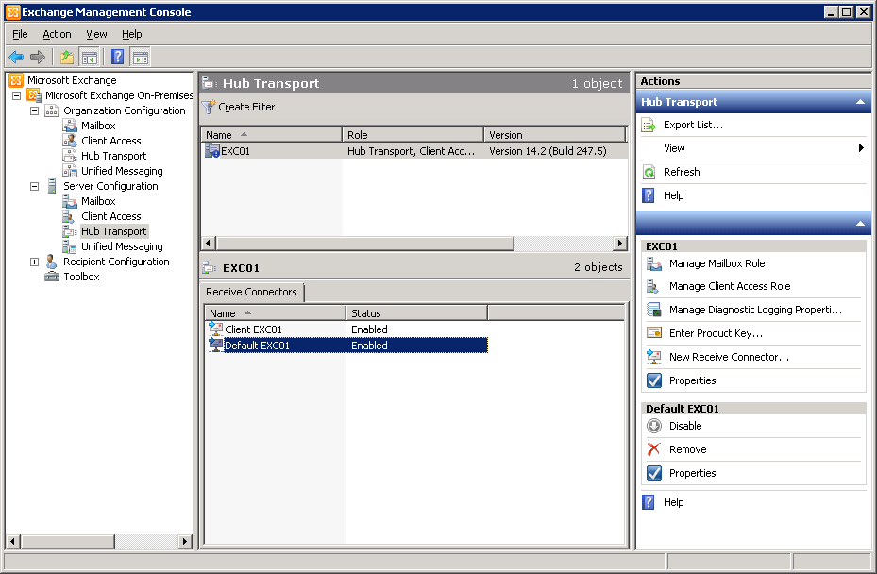Select Unified Messaging under Organization Configuration
This screenshot has width=877, height=574.
[122, 171]
